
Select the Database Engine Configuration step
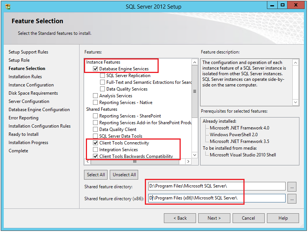coord(39,110)
